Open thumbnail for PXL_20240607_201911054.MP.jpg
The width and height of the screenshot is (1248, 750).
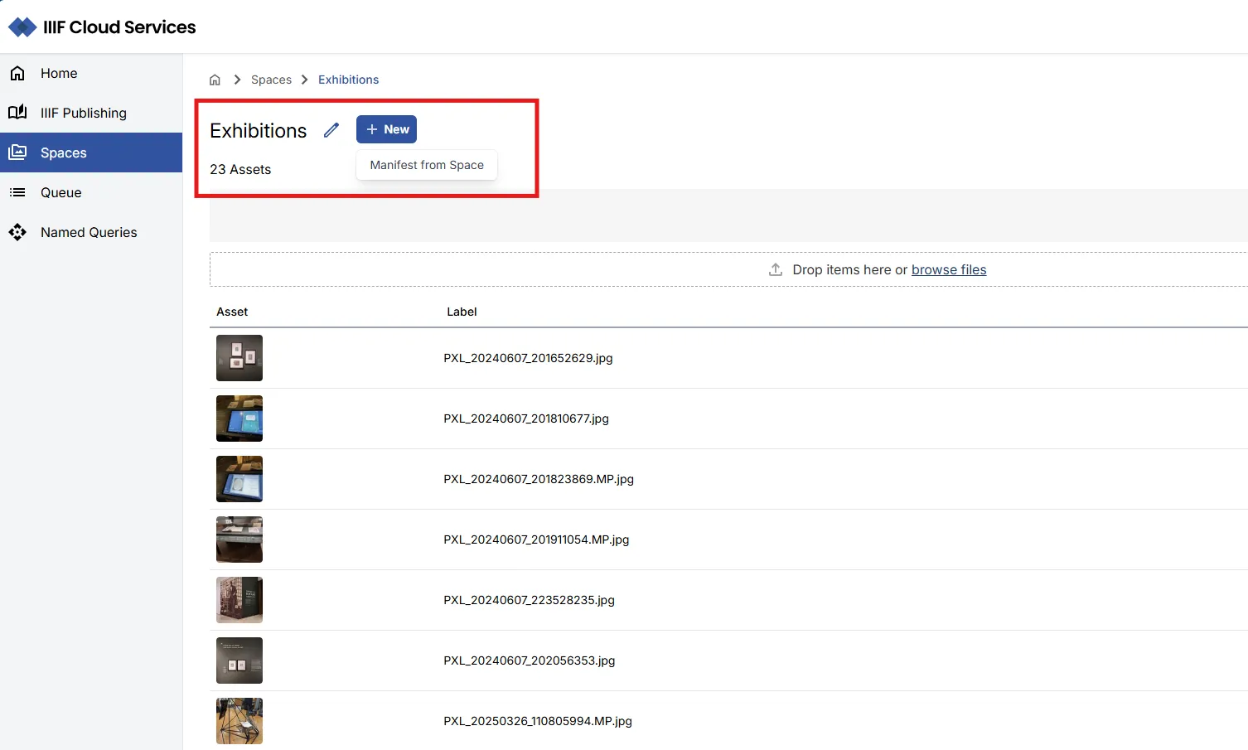click(239, 540)
